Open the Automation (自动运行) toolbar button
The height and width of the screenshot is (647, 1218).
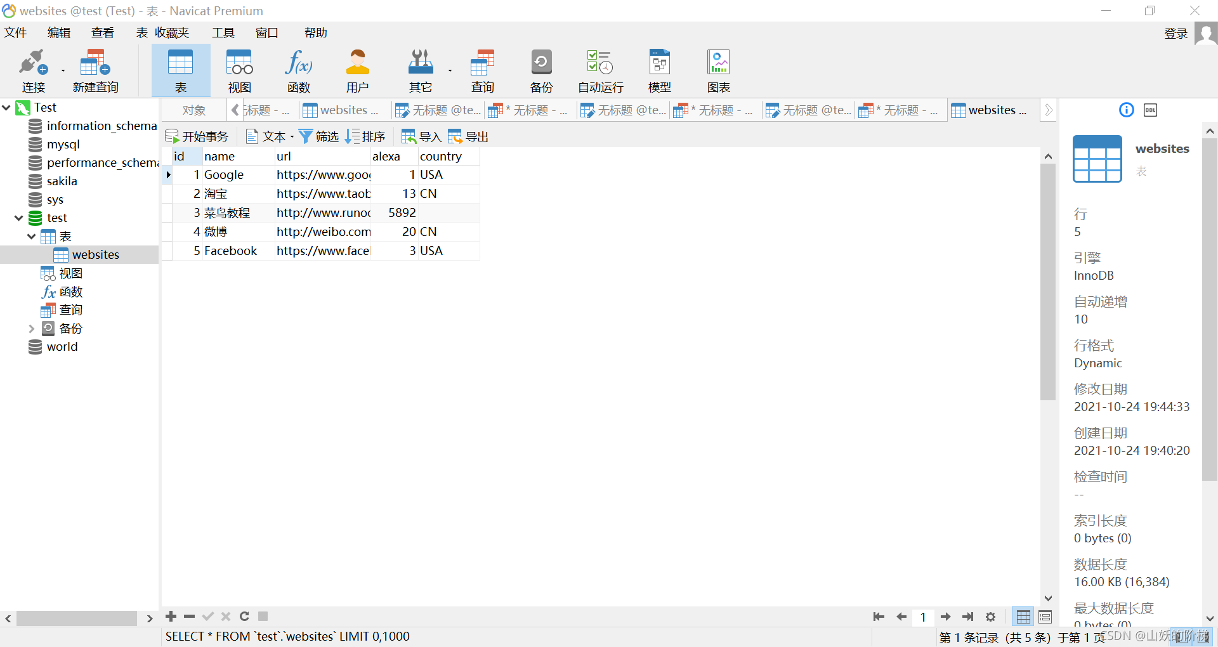click(x=600, y=70)
